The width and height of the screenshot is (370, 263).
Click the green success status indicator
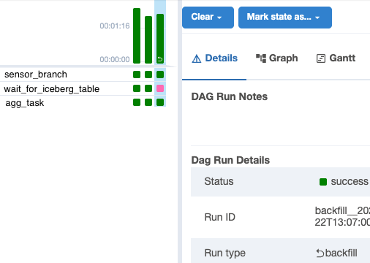pyautogui.click(x=323, y=182)
